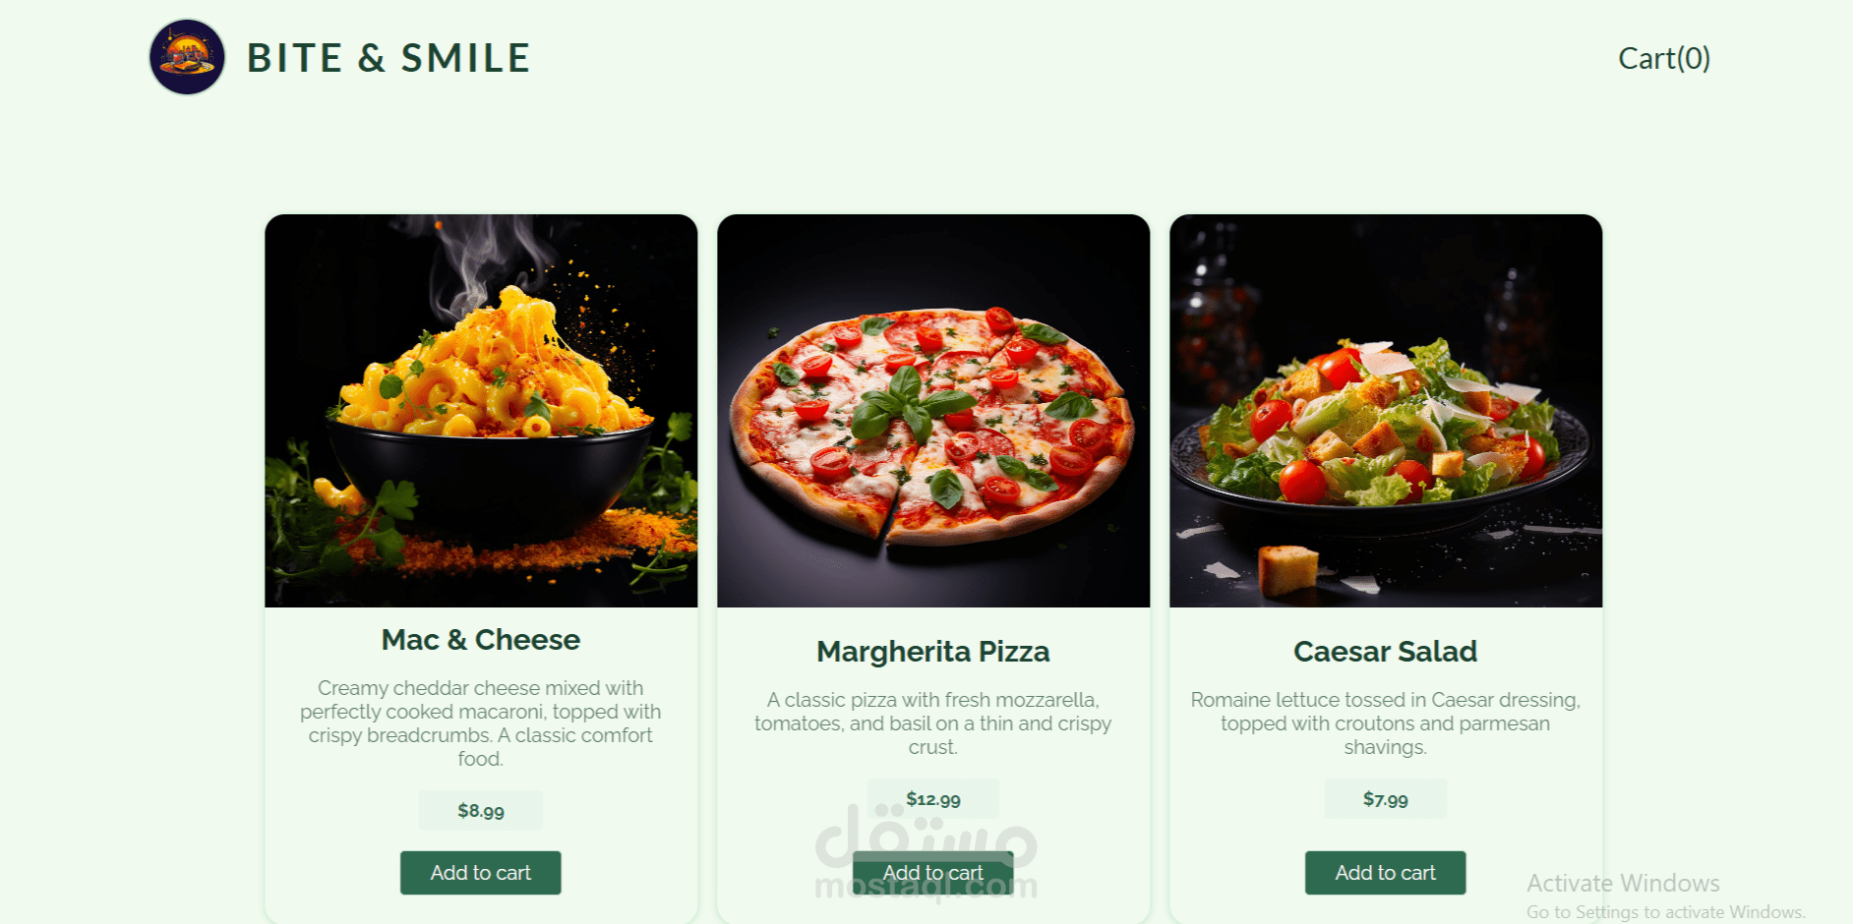The height and width of the screenshot is (924, 1853).
Task: Click the Caesar Salad description text
Action: 1386,723
